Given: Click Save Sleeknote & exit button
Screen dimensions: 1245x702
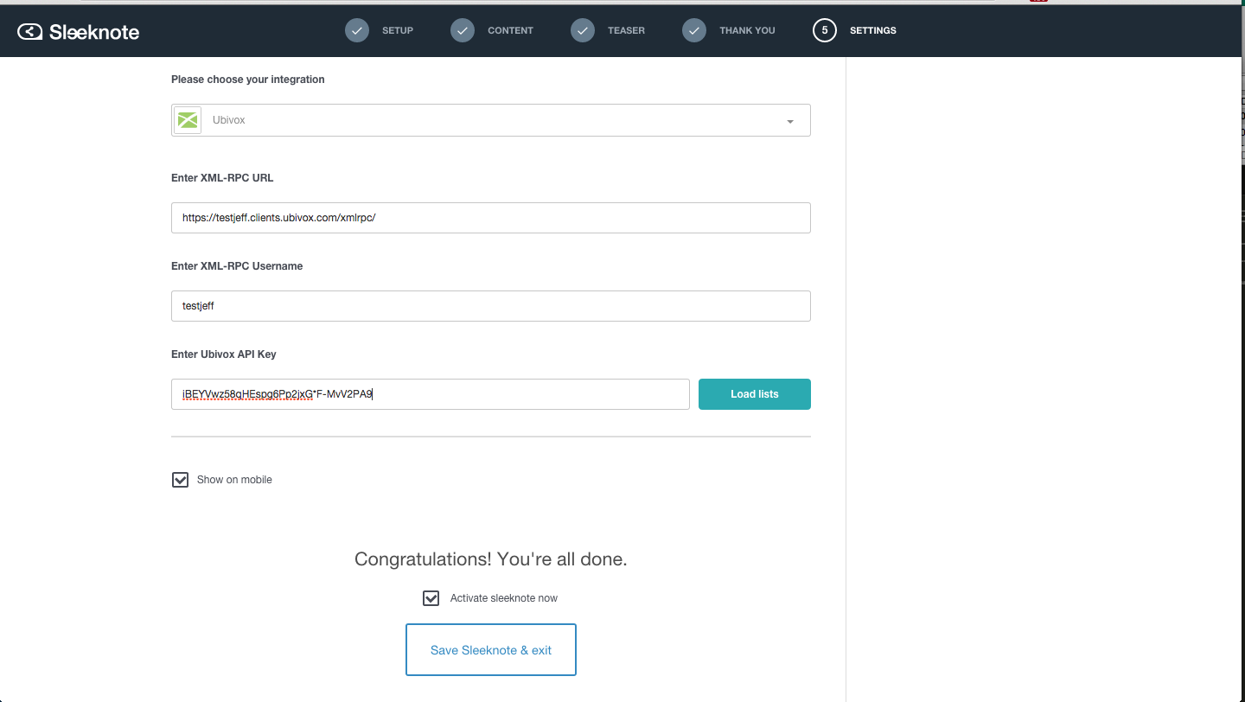Looking at the screenshot, I should coord(491,650).
